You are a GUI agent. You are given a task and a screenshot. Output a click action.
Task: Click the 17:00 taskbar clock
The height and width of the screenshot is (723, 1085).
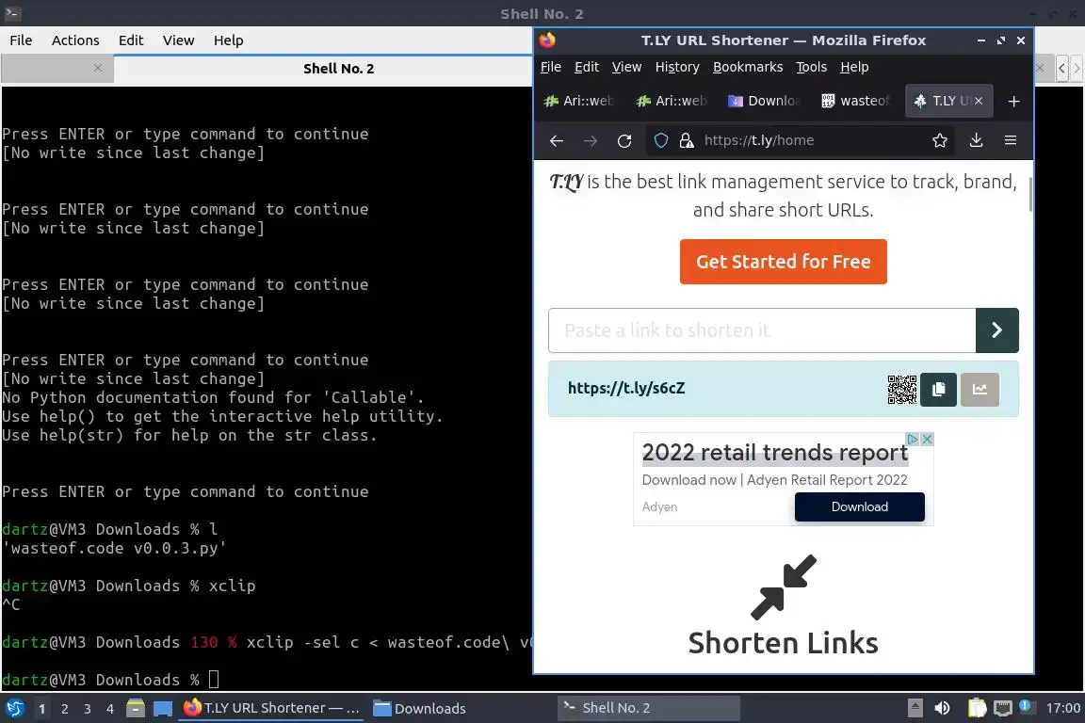[x=1062, y=708]
